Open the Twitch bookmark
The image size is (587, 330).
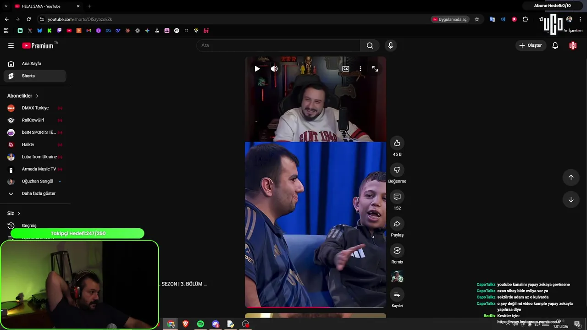pos(59,31)
